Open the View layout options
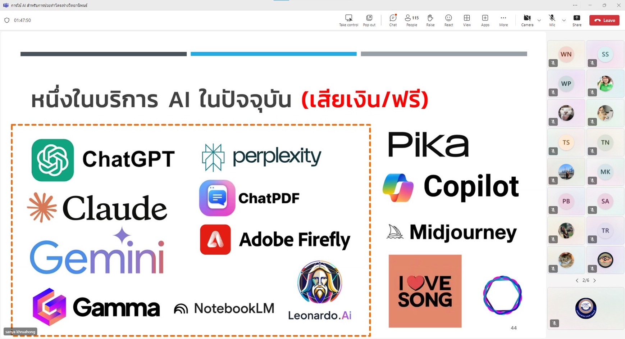This screenshot has width=625, height=339. (467, 21)
